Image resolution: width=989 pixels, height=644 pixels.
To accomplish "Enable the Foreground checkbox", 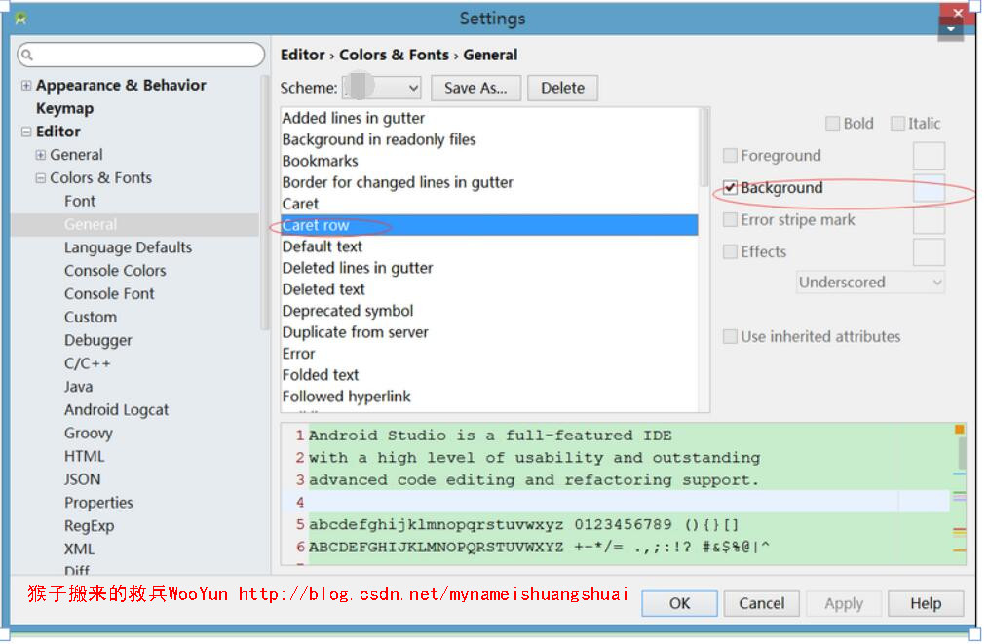I will coord(730,155).
